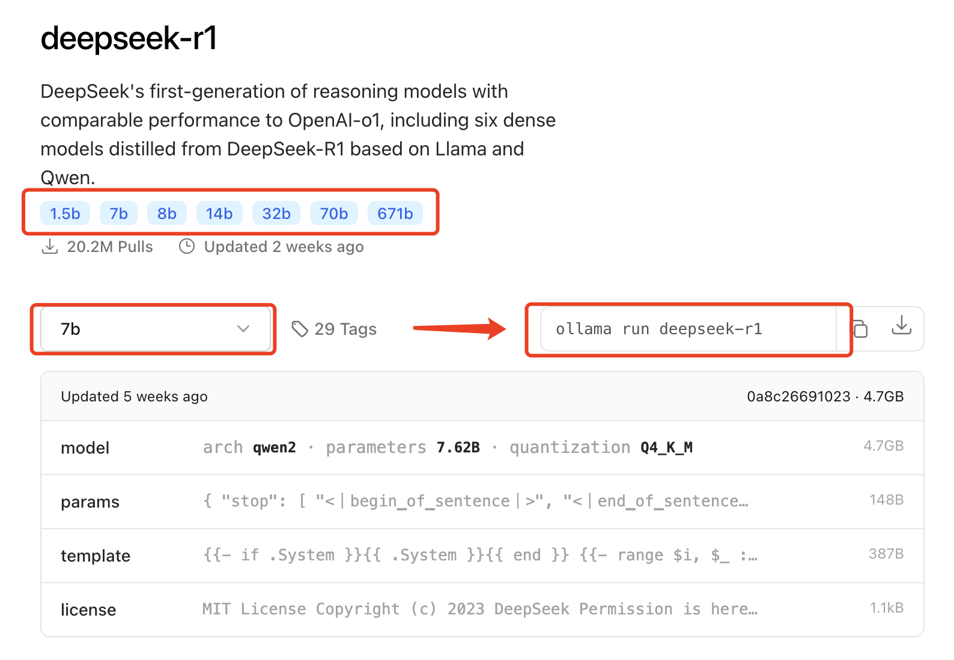Viewport: 954px width, 660px height.
Task: Copy the ollama run command
Action: [860, 329]
